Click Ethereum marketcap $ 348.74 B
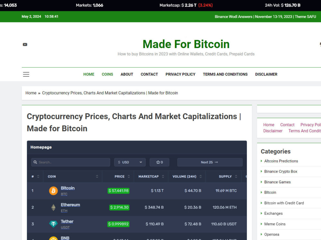This screenshot has height=240, width=321. [154, 208]
